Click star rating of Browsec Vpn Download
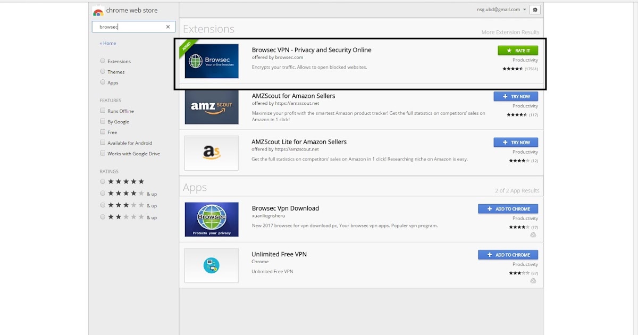638x335 pixels. [x=518, y=227]
